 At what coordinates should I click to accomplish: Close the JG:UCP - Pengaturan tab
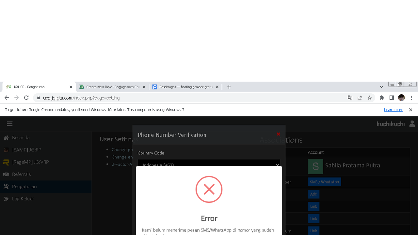71,87
